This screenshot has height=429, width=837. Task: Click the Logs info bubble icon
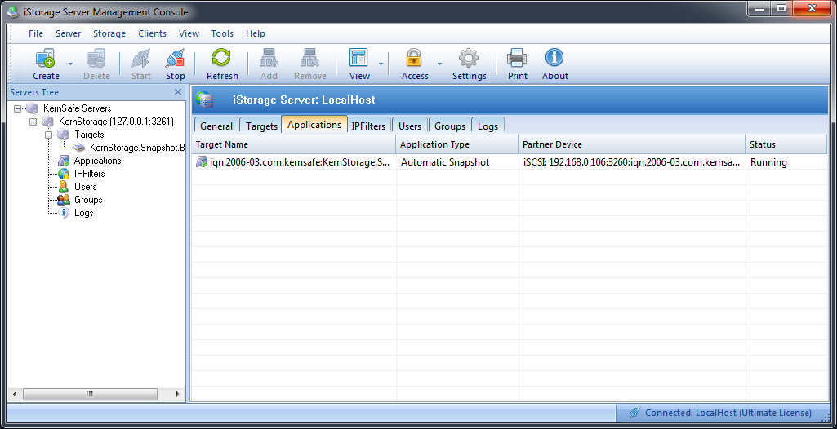64,213
